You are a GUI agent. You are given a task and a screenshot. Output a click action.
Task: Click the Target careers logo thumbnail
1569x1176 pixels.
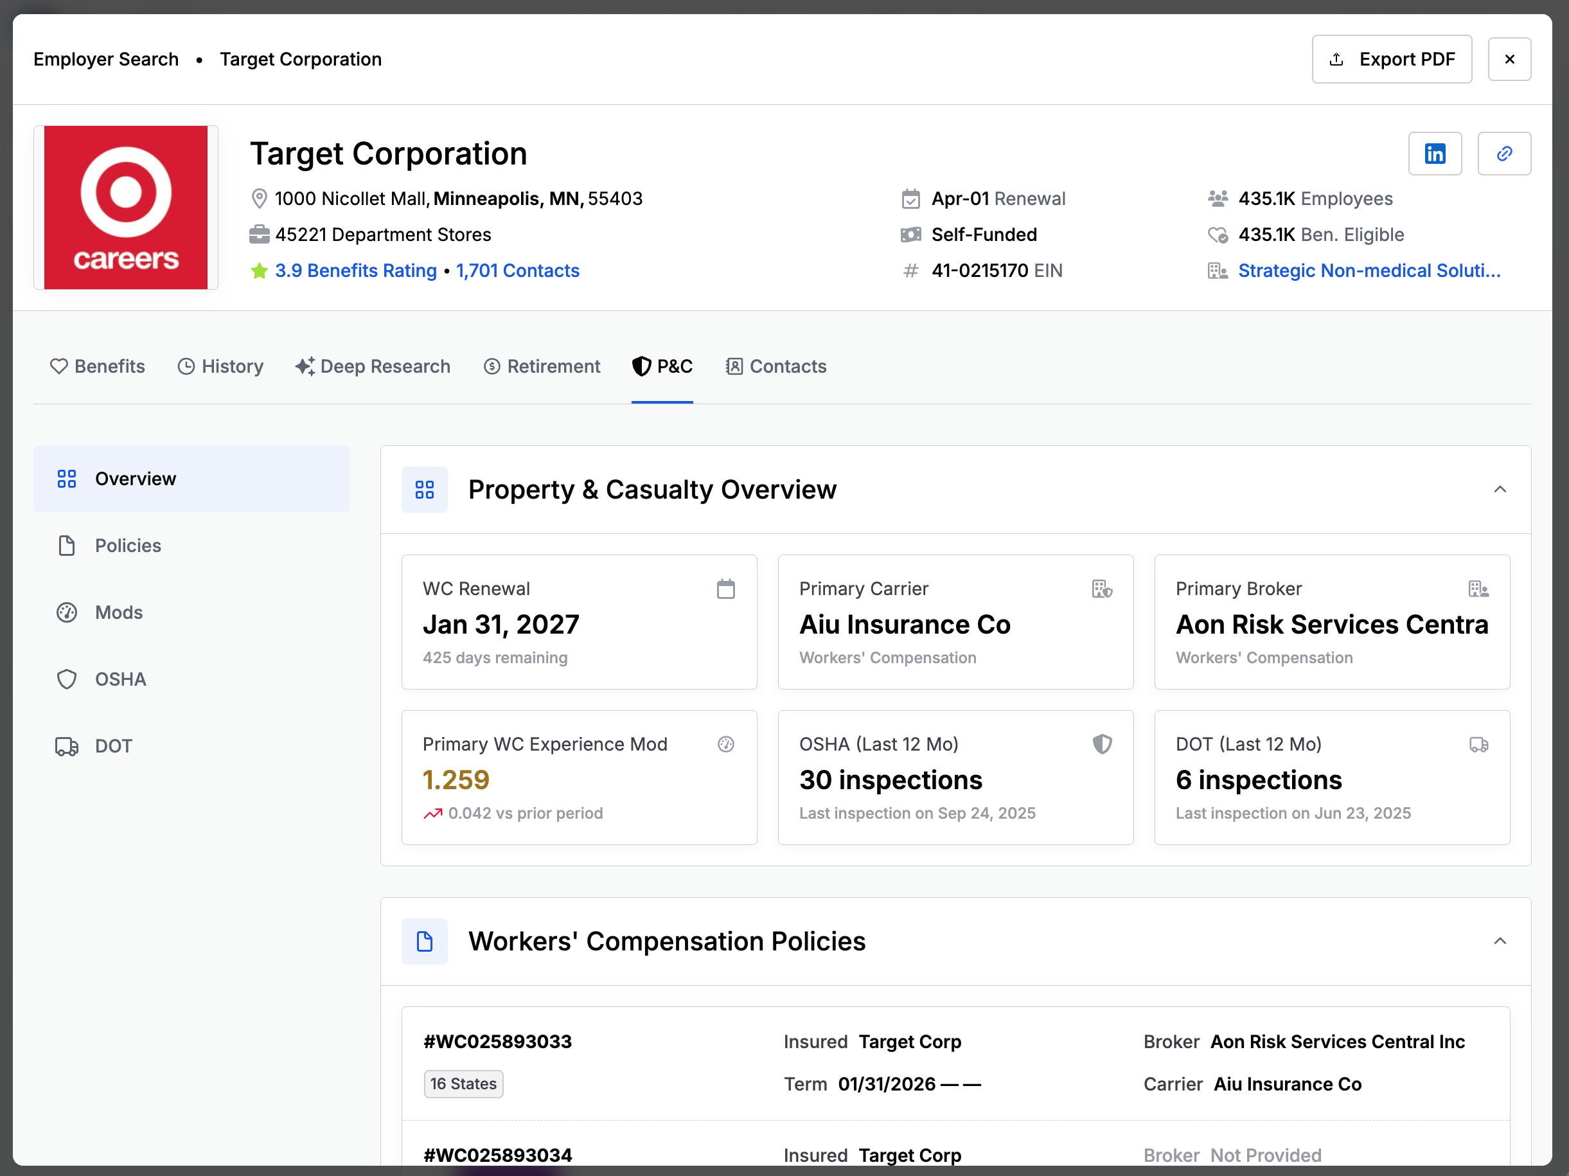point(125,207)
